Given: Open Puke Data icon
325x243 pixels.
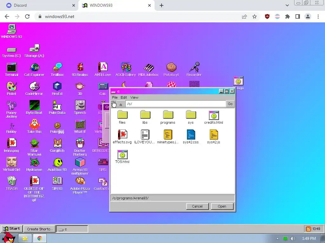Looking at the screenshot, I should click(57, 108).
